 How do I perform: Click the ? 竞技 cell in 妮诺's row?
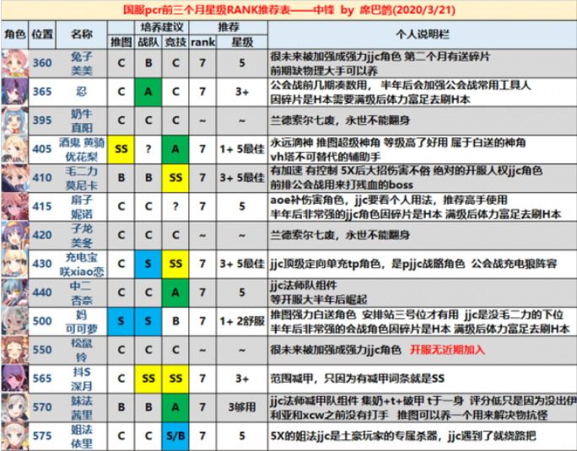175,207
